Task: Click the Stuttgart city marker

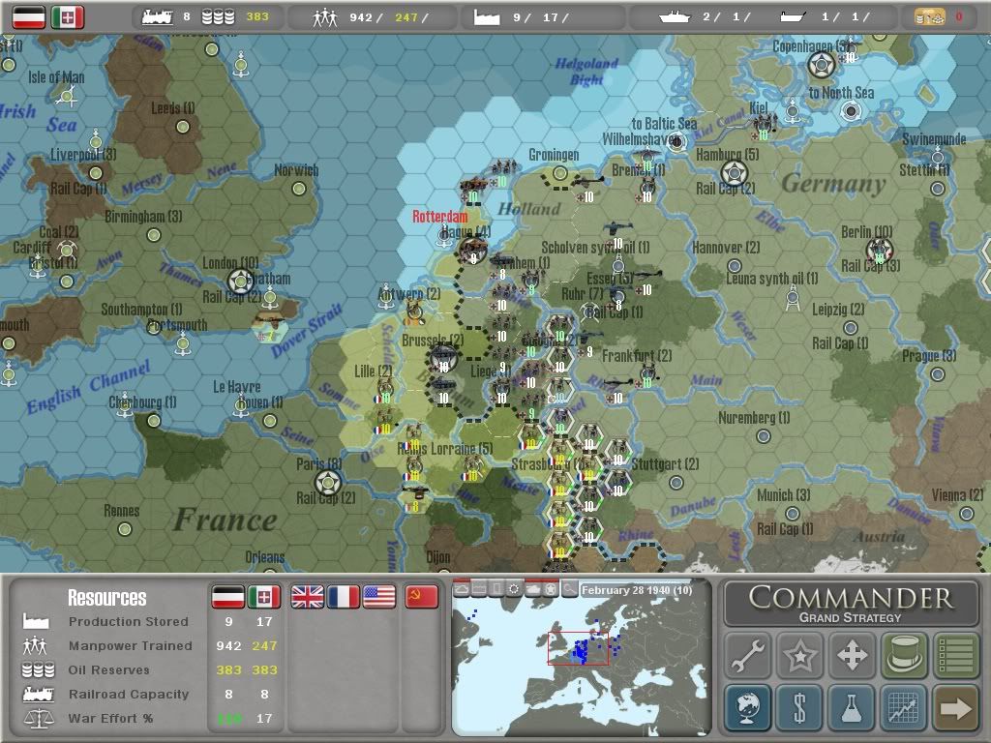Action: 676,483
